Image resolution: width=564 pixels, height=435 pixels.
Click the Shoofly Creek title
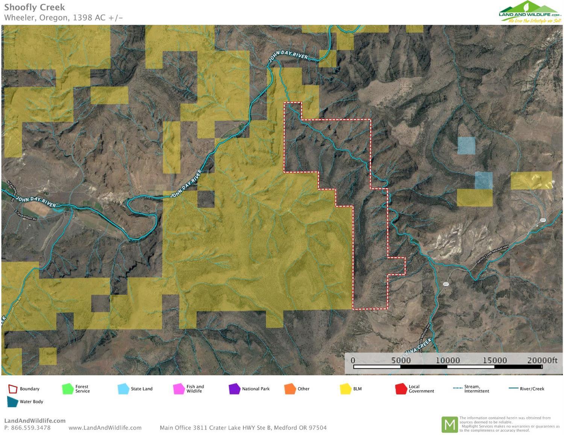point(35,7)
